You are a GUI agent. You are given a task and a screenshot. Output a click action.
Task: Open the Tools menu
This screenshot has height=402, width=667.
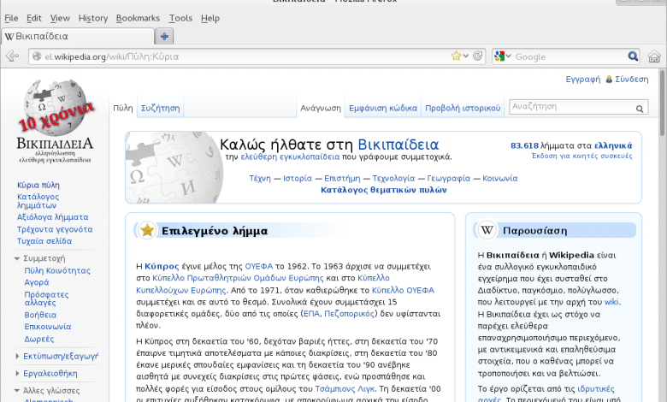(x=180, y=18)
